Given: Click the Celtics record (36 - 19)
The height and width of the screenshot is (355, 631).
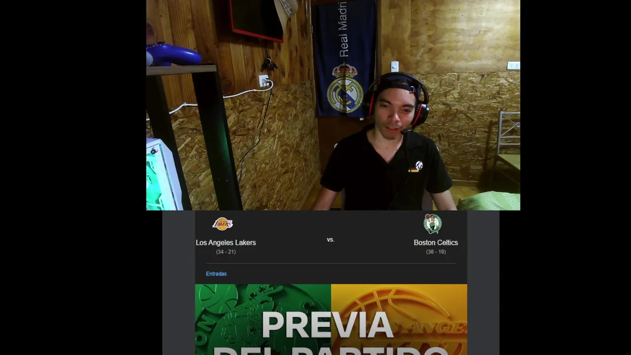Looking at the screenshot, I should (436, 252).
